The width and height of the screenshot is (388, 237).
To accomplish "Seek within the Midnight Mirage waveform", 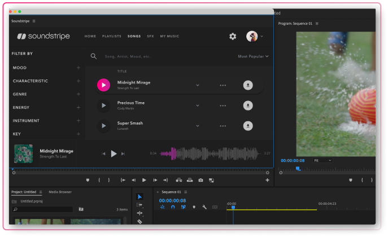I will pos(209,153).
